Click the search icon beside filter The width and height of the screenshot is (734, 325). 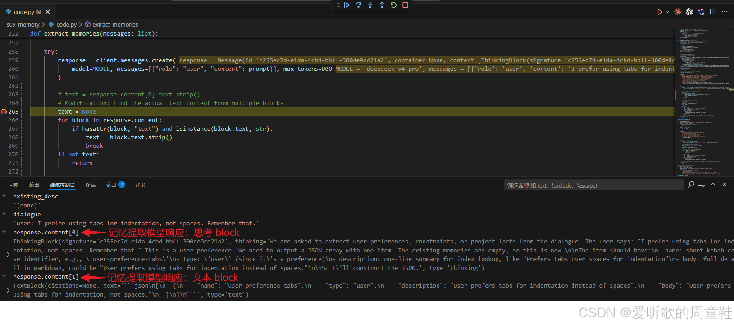tap(691, 185)
